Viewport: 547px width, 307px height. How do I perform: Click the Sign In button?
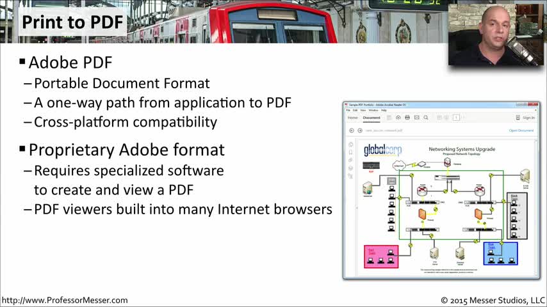[x=528, y=118]
